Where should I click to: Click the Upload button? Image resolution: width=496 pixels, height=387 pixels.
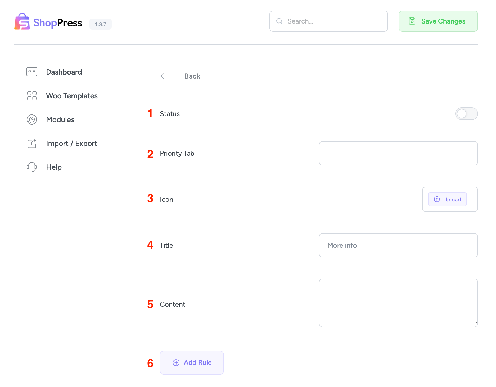point(447,199)
